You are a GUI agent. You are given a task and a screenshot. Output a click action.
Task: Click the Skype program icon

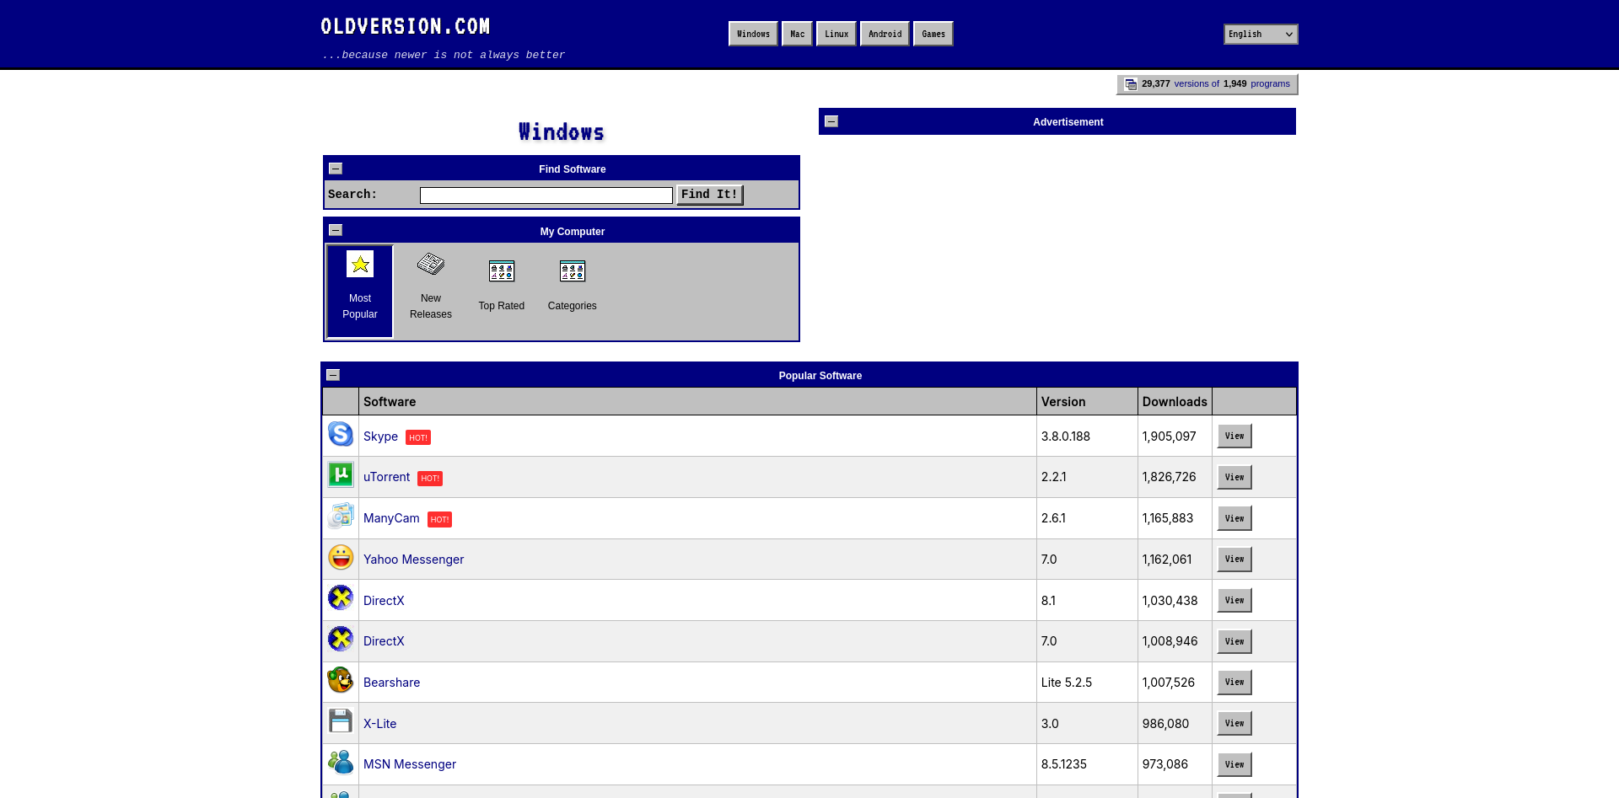click(341, 435)
